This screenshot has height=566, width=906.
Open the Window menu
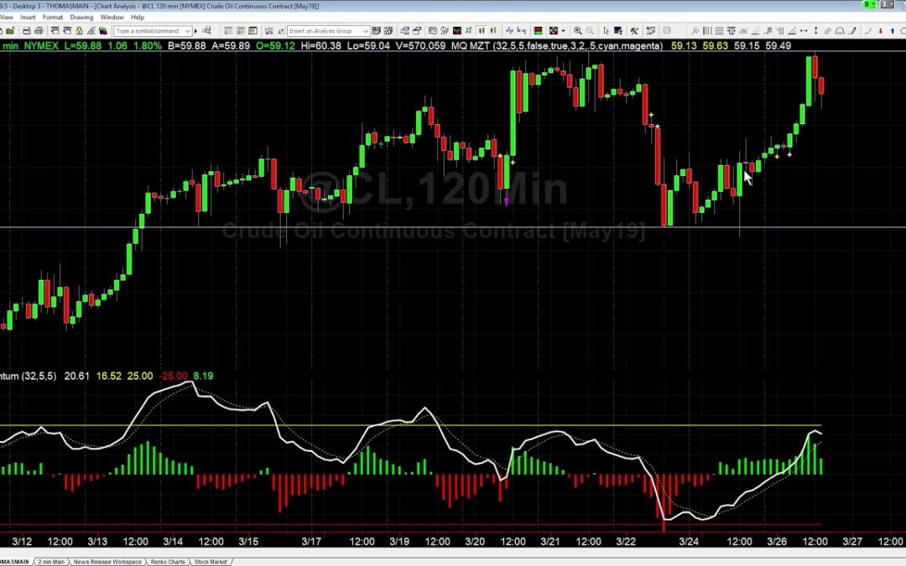pos(112,18)
